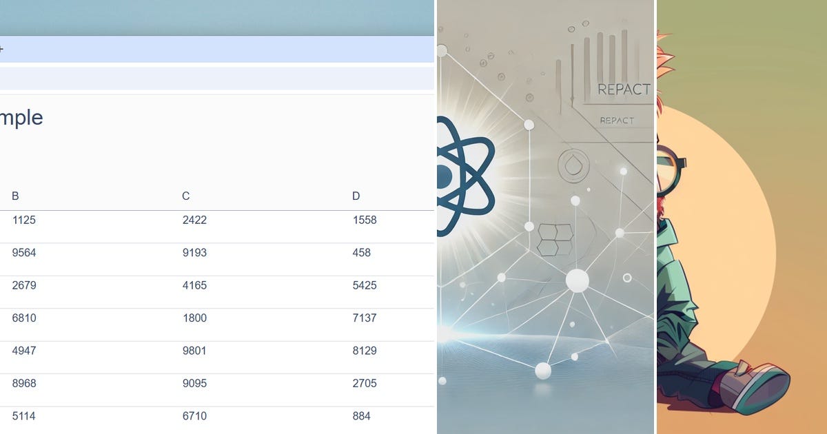Select cell value 9193
The width and height of the screenshot is (827, 434).
(194, 253)
